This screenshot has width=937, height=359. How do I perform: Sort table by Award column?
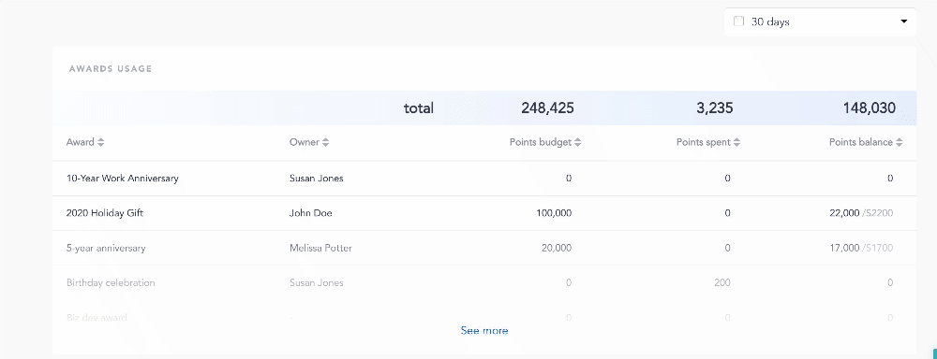tap(85, 142)
